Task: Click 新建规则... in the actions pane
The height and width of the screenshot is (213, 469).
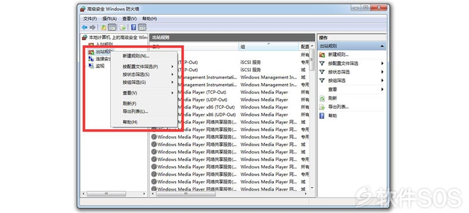Action: pos(338,55)
